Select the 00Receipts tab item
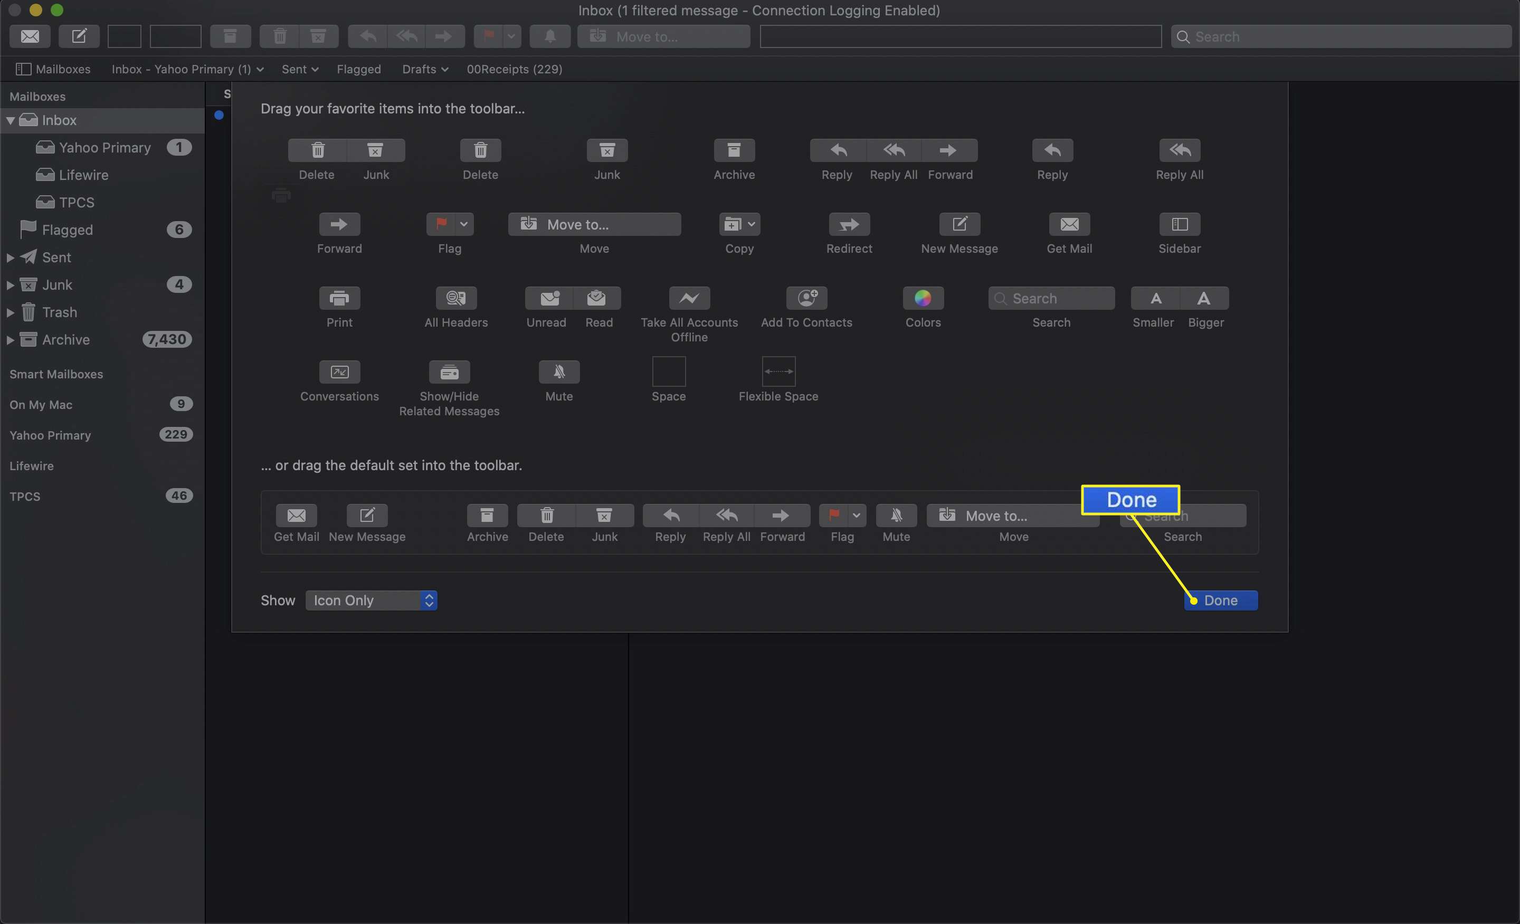The image size is (1520, 924). click(515, 69)
